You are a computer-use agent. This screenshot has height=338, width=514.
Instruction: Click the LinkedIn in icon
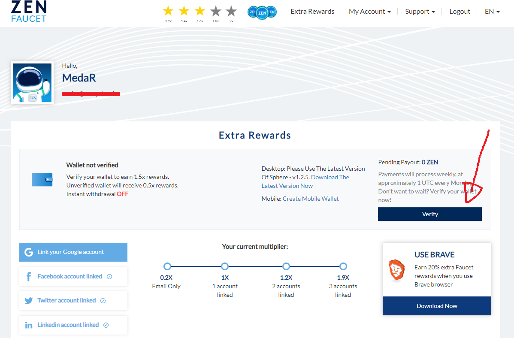pyautogui.click(x=28, y=325)
